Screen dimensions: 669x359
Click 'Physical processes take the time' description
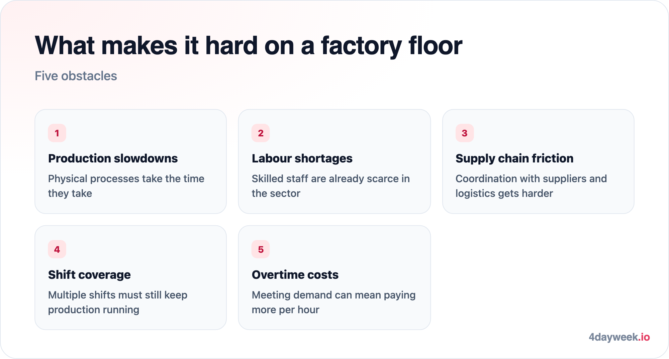tap(126, 179)
